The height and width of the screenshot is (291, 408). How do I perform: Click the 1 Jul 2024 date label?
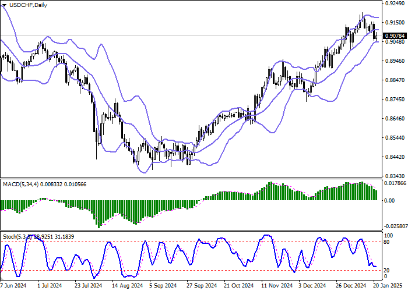49,286
